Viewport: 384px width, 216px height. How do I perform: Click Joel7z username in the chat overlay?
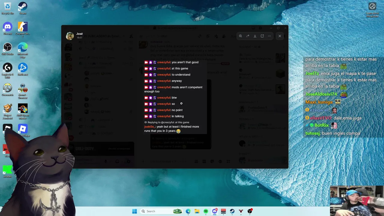[312, 73]
